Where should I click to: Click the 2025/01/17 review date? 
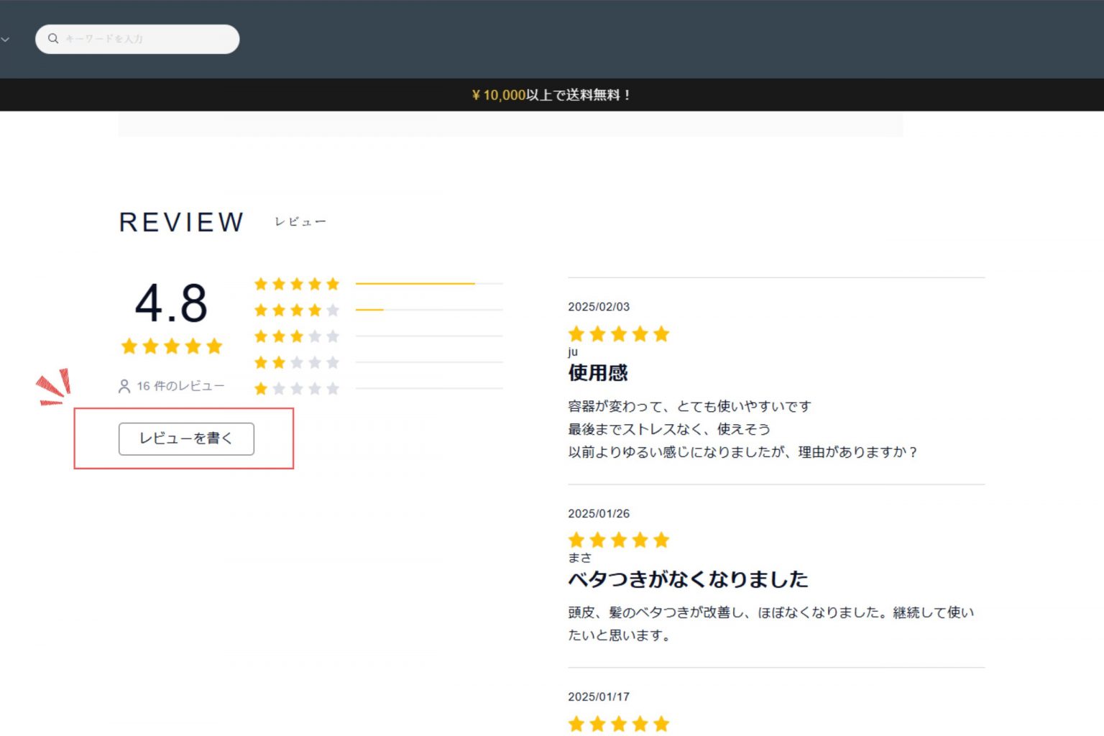tap(598, 696)
